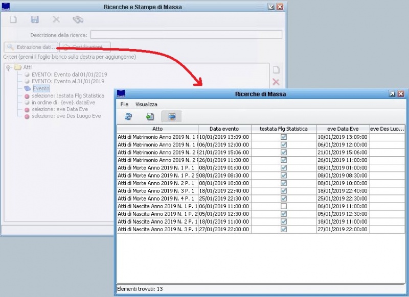
Task: Check the unchecked box for Nascita 06/01/2019 11:00:00
Action: (284, 206)
